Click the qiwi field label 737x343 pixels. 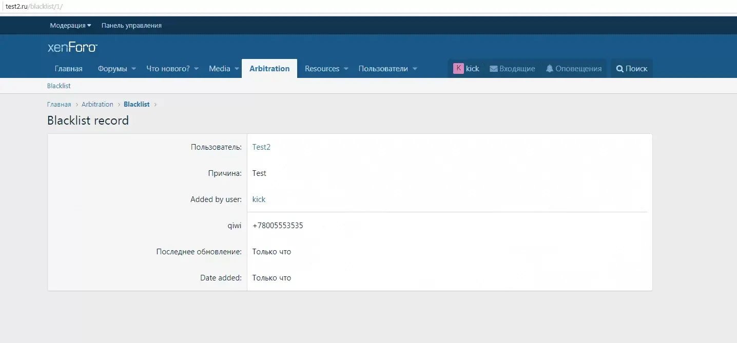(235, 226)
